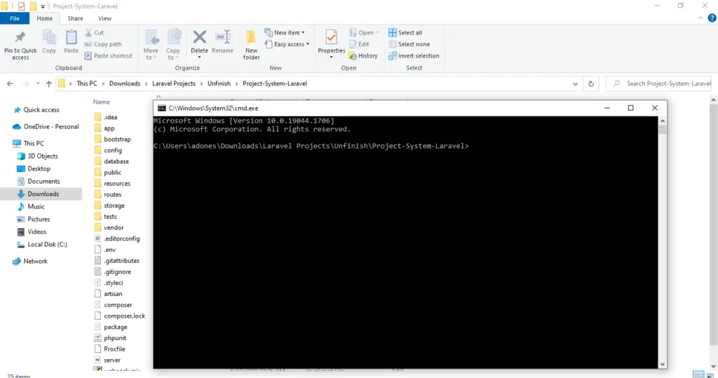Click Invert selection in Select group

(418, 56)
